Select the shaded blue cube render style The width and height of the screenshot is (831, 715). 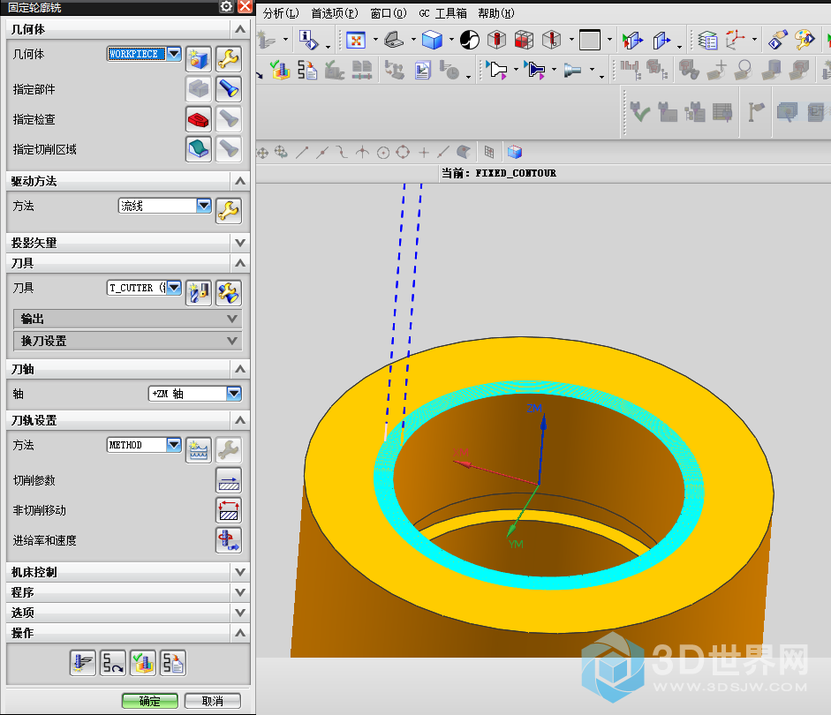click(432, 40)
